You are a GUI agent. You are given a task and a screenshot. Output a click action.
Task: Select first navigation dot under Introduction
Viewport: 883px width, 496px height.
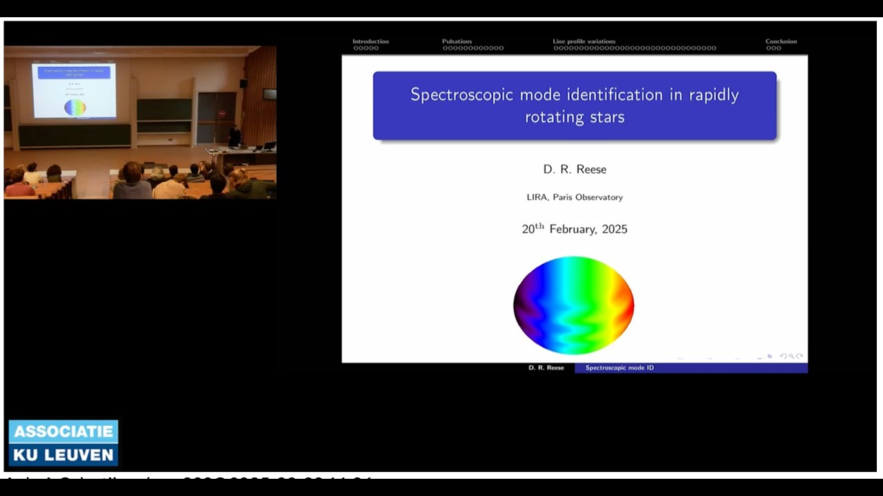(355, 48)
